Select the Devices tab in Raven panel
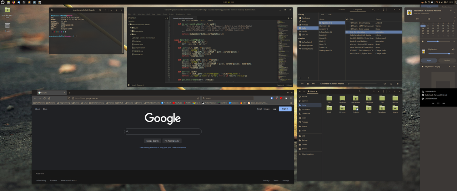The height and width of the screenshot is (191, 457). (447, 60)
